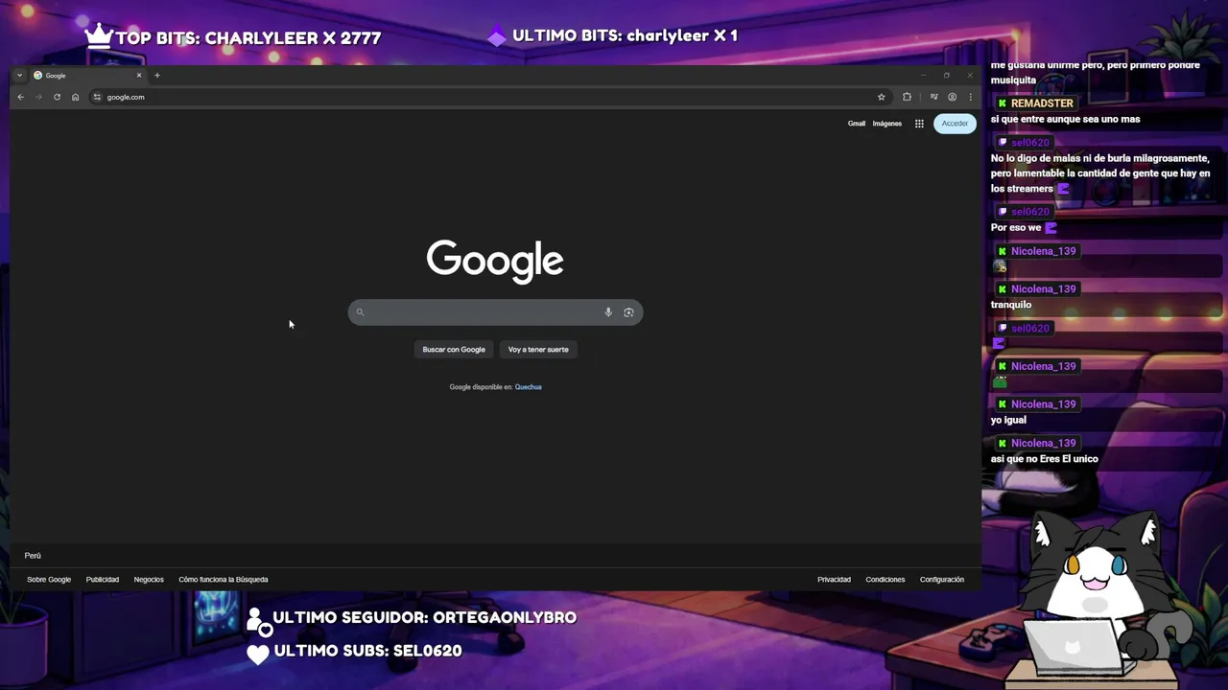The width and height of the screenshot is (1228, 690).
Task: Click REMADSTER username in chat
Action: (x=1042, y=103)
